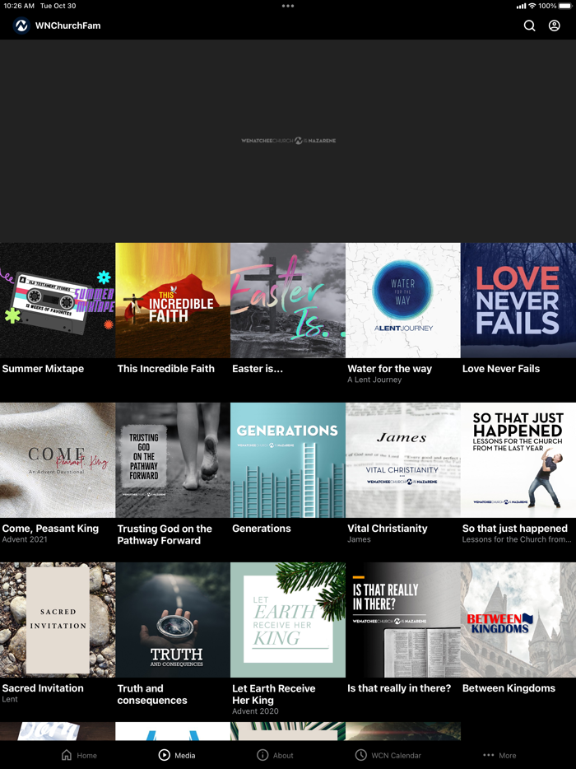
Task: Tap the 'Water for the way' title
Action: pyautogui.click(x=390, y=369)
